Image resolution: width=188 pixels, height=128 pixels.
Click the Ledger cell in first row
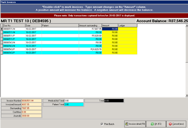127,29
